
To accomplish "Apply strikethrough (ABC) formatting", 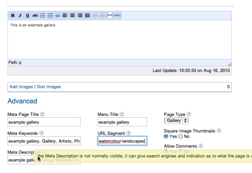I will [x=35, y=15].
